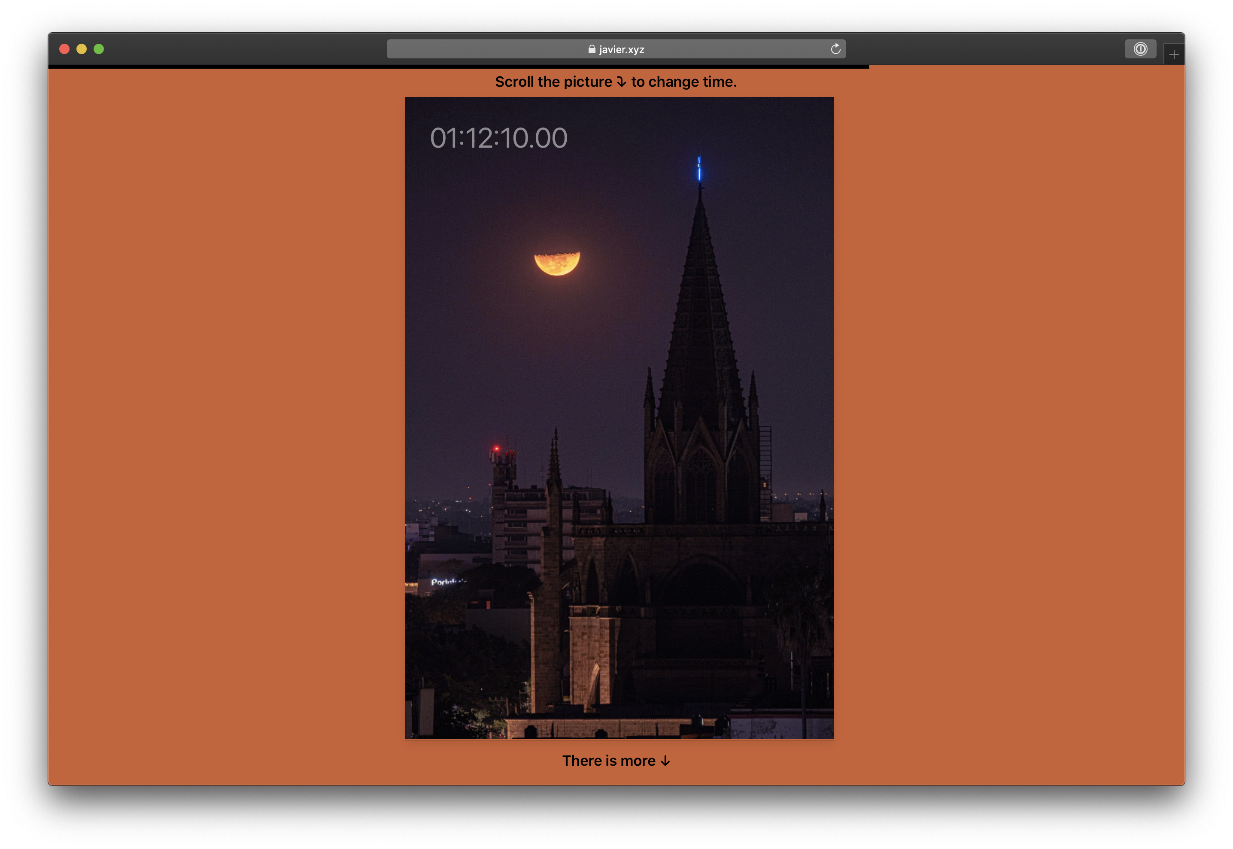Open the 1Password extension
This screenshot has width=1233, height=849.
pyautogui.click(x=1140, y=49)
